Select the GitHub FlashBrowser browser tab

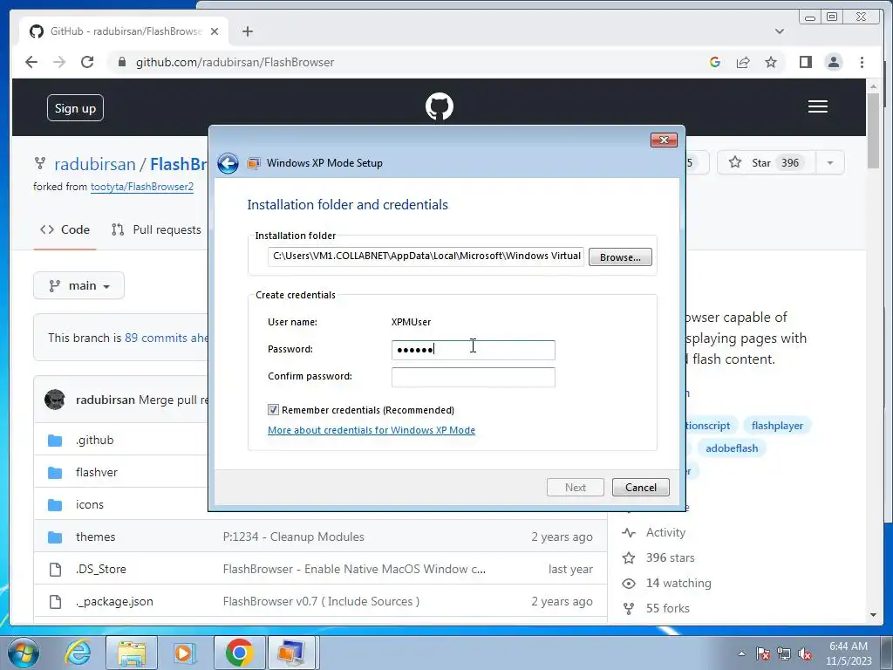[124, 31]
